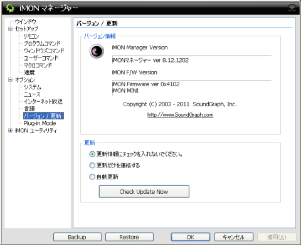This screenshot has height=245, width=301.
Task: Collapse the セットアップ tree node
Action: (10, 29)
